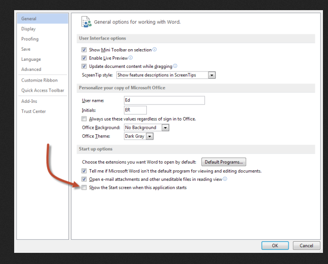This screenshot has height=264, width=328.
Task: Click the Default Programs button
Action: pyautogui.click(x=224, y=162)
